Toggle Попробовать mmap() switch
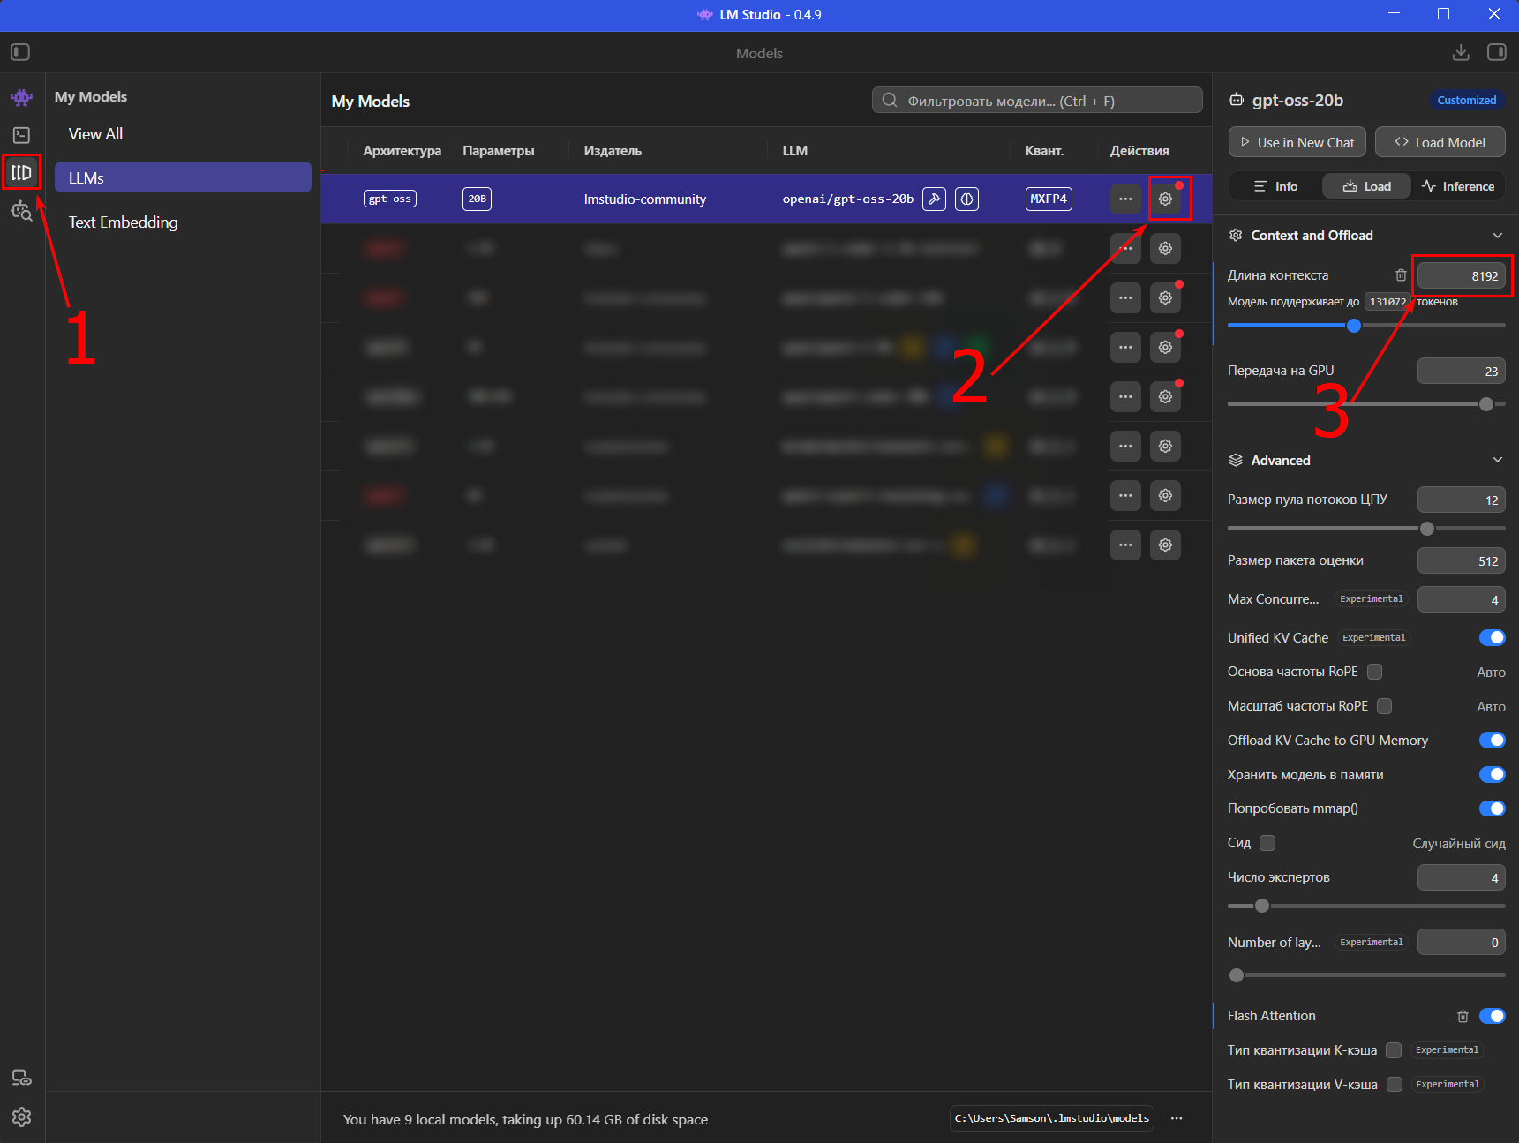Image resolution: width=1519 pixels, height=1143 pixels. (x=1493, y=808)
